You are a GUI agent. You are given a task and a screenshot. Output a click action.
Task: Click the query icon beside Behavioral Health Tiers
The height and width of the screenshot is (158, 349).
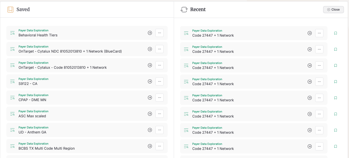tap(12, 33)
